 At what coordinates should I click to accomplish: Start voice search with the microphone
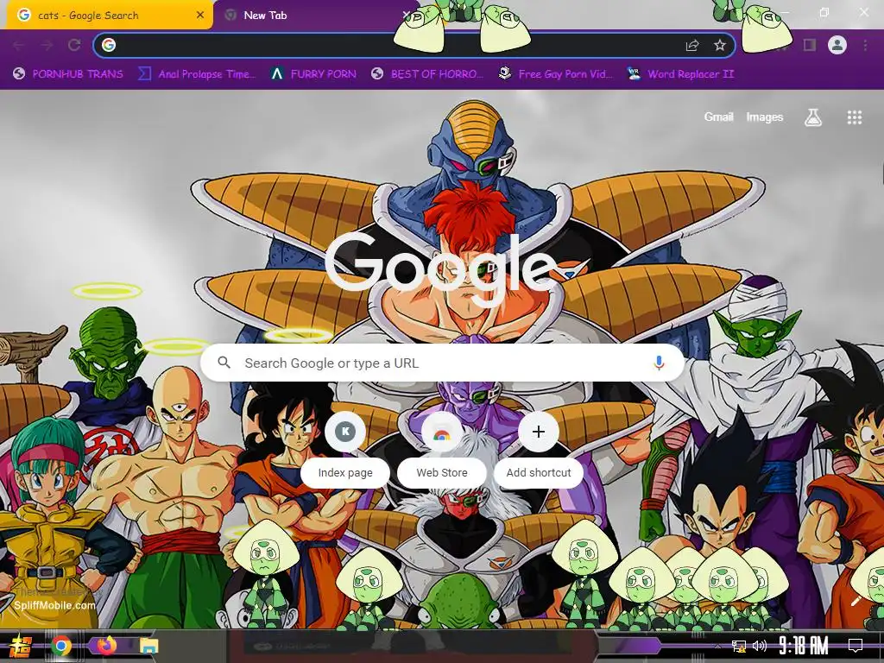tap(659, 363)
